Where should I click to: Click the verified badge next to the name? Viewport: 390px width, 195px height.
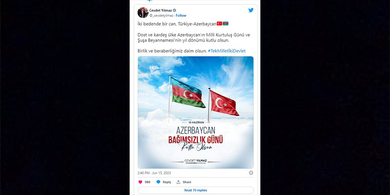tap(175, 10)
